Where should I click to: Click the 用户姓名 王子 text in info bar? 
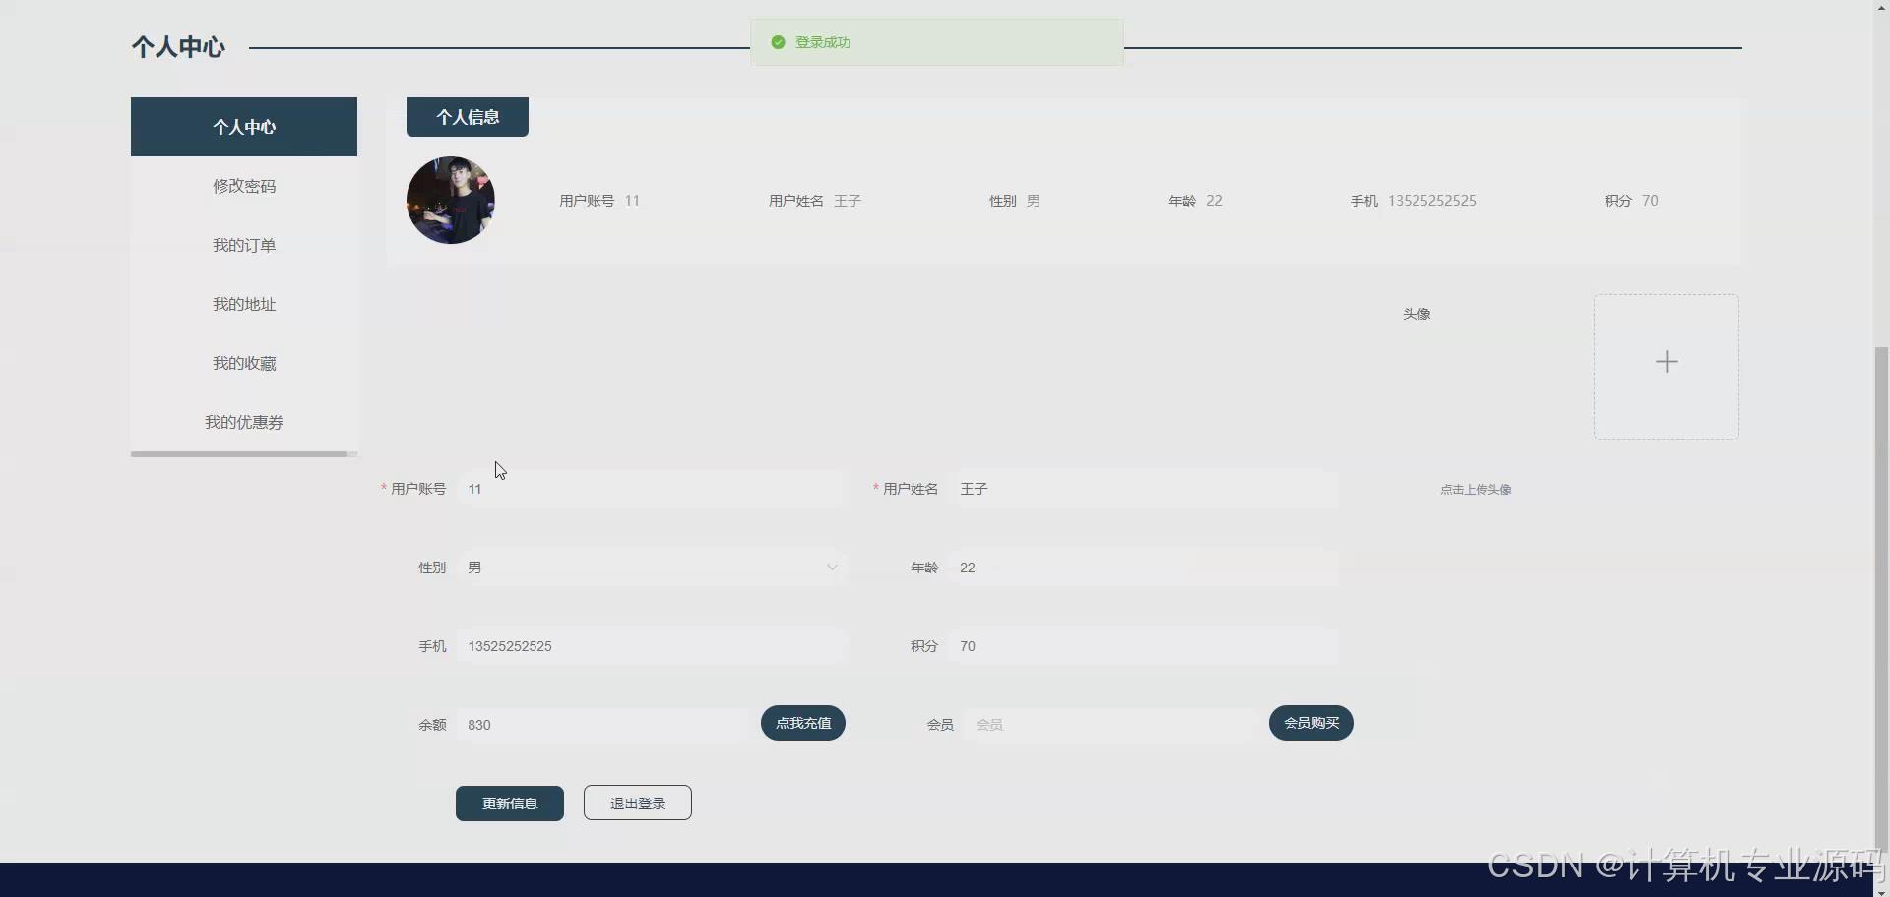[815, 201]
